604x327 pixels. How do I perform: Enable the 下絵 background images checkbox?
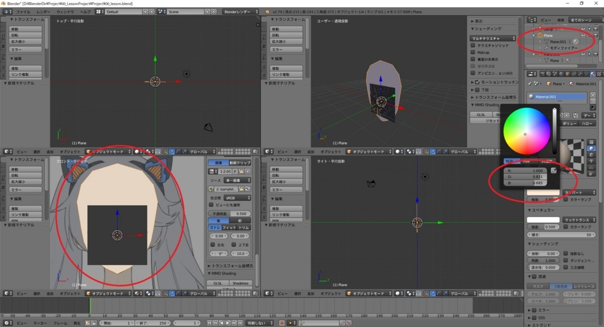click(x=478, y=90)
